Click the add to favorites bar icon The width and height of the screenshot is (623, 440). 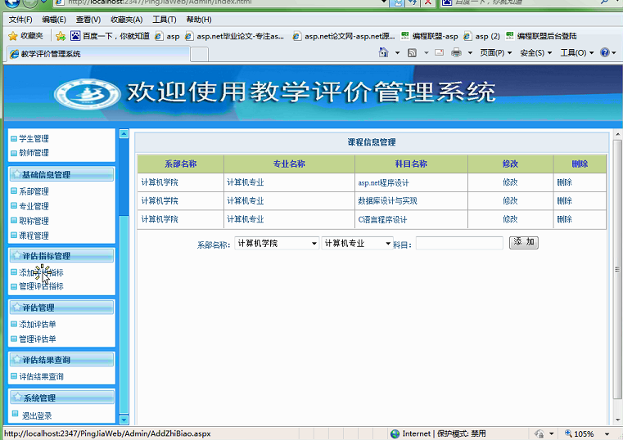coord(61,36)
